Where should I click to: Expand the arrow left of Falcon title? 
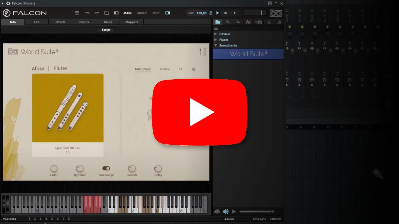[3, 3]
